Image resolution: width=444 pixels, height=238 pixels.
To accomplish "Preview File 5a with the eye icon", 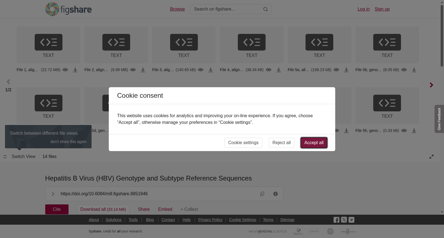I will tap(336, 70).
